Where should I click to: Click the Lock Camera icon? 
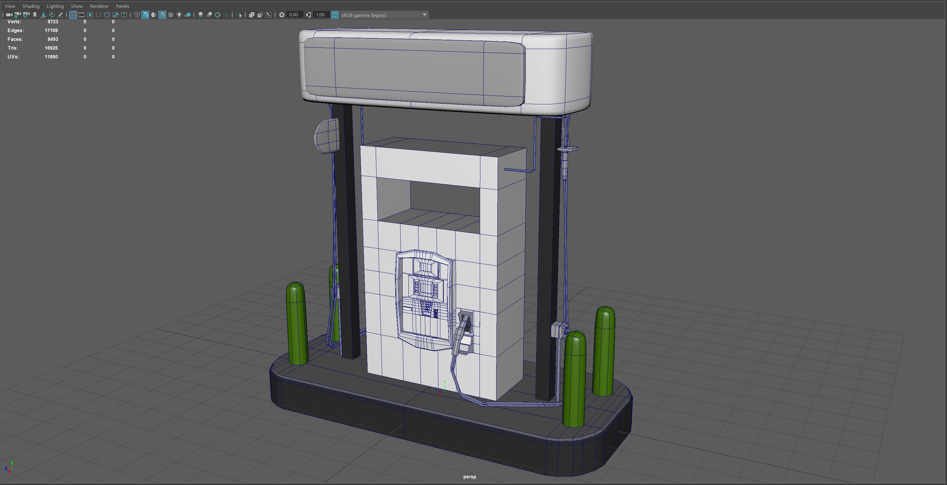[x=17, y=15]
